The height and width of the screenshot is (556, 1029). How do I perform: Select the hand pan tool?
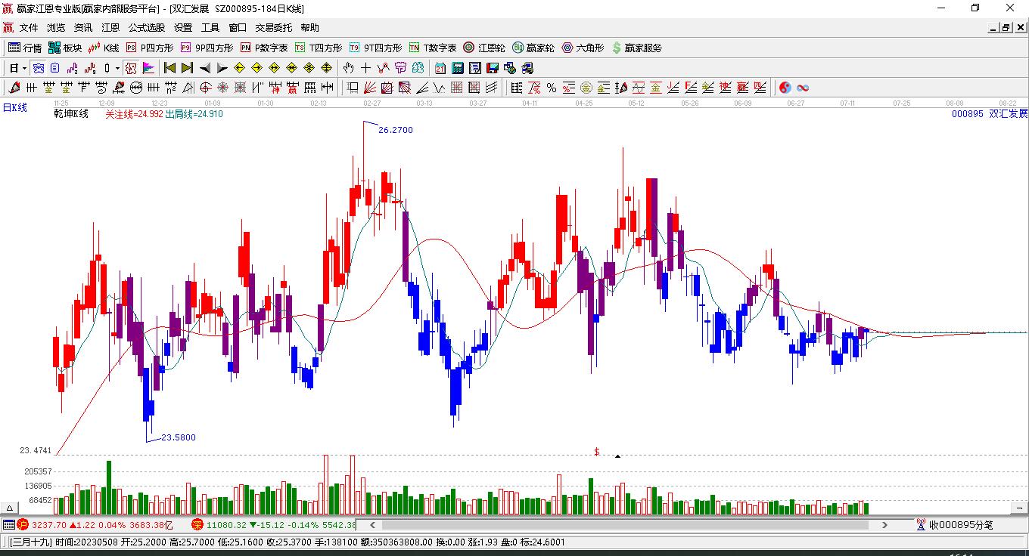tap(348, 68)
